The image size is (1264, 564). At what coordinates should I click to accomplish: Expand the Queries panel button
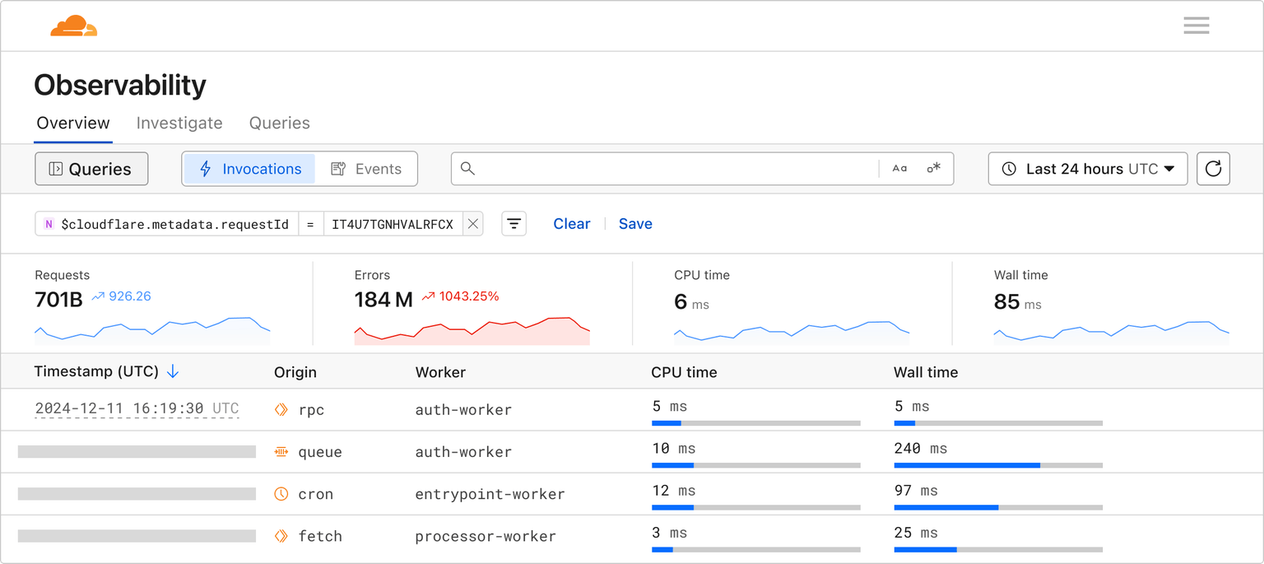click(91, 169)
